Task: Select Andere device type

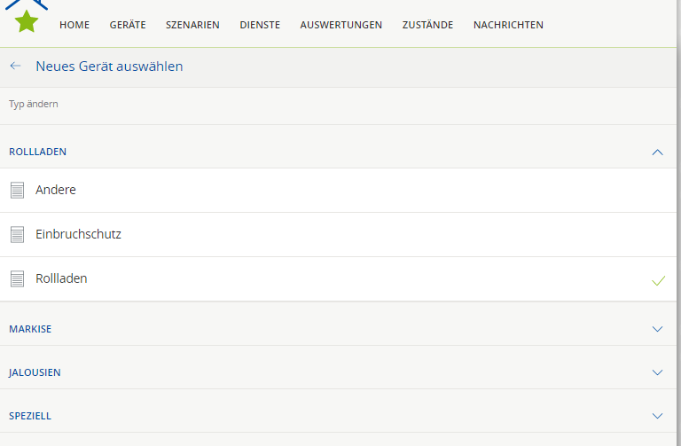Action: 56,190
